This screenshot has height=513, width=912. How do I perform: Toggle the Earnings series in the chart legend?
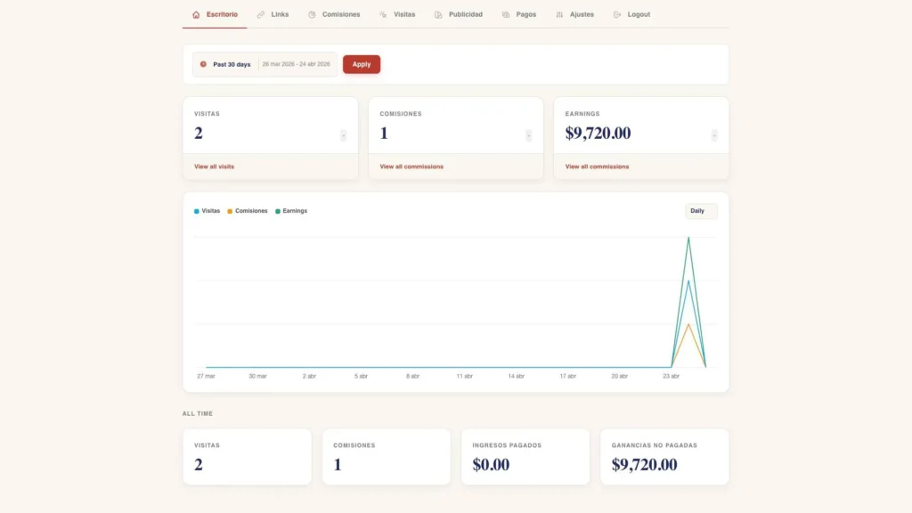coord(291,211)
